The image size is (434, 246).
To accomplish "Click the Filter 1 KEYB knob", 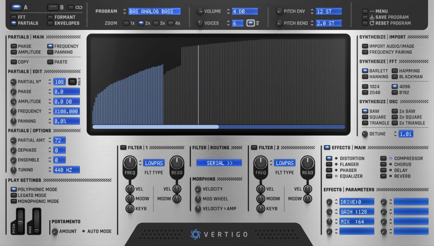I will click(129, 208).
